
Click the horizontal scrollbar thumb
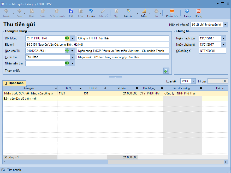click(x=166, y=162)
